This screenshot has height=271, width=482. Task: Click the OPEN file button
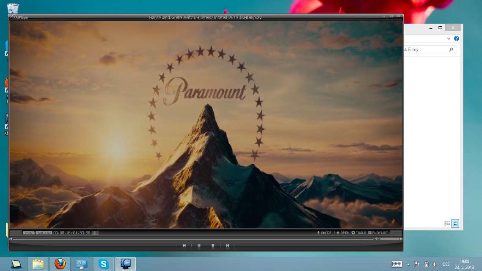(x=343, y=233)
